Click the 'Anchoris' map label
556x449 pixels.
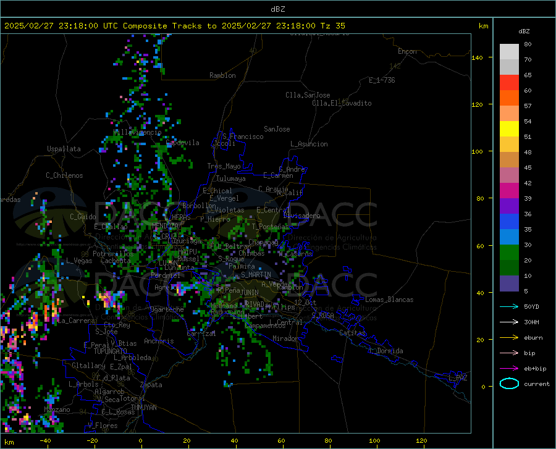(159, 342)
